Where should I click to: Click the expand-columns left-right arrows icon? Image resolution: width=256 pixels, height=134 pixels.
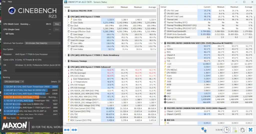pos(66,130)
